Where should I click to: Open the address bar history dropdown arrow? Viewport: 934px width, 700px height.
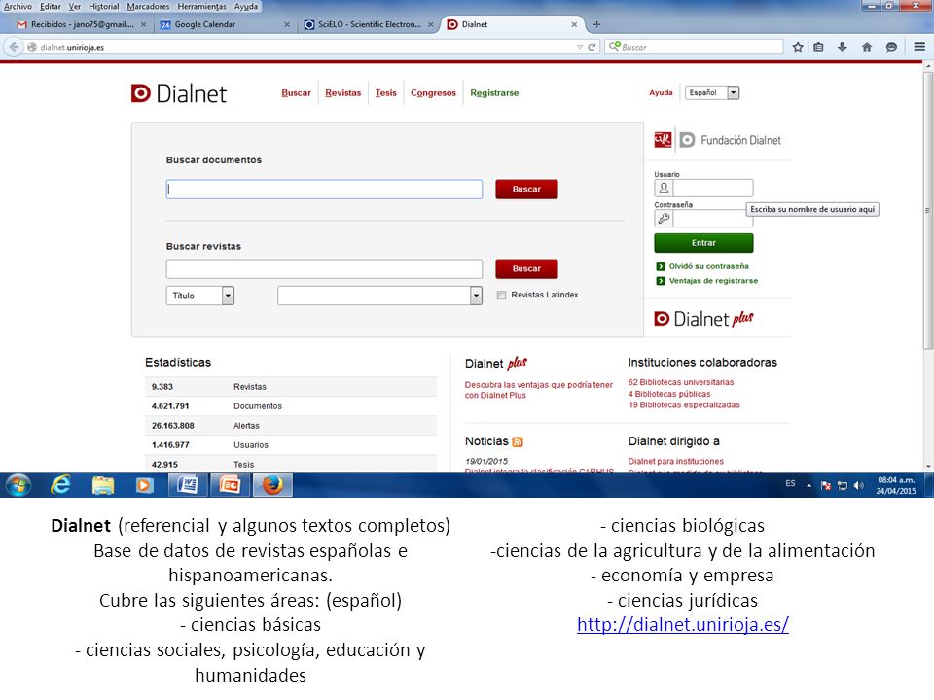[x=580, y=47]
